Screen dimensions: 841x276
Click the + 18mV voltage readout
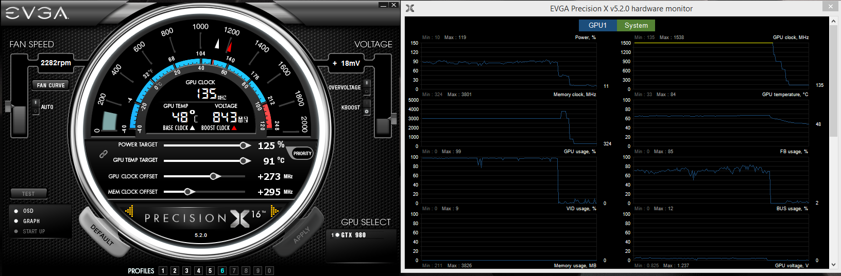(346, 63)
